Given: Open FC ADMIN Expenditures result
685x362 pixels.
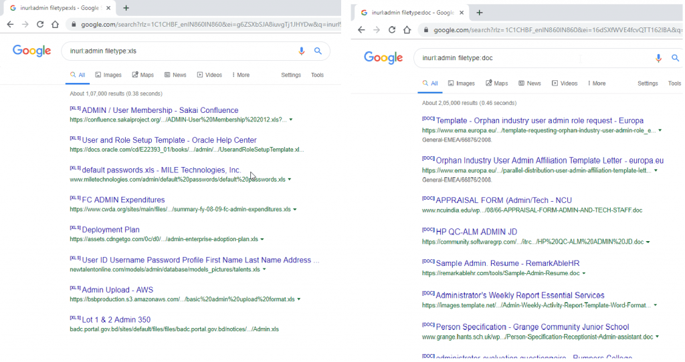Looking at the screenshot, I should [x=123, y=200].
